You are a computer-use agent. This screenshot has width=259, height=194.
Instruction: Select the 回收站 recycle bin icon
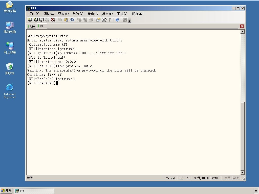10,69
